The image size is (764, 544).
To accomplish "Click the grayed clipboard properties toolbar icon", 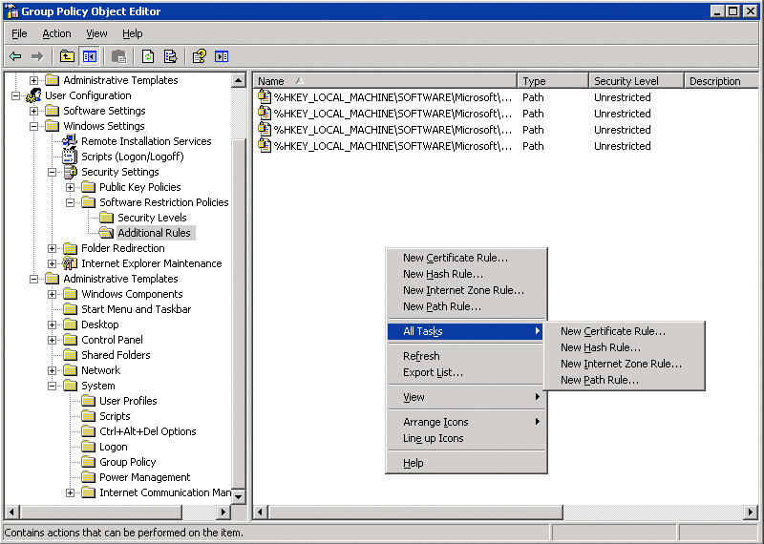I will pos(118,56).
